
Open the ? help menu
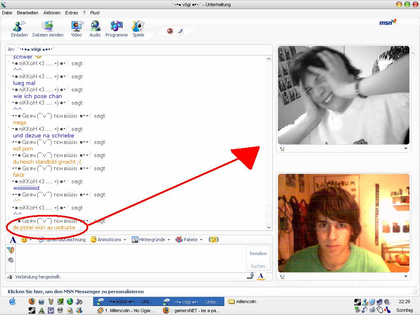pos(84,13)
